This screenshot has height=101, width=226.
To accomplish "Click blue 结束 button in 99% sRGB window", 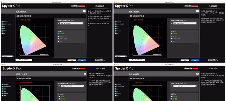I will point(82,60).
